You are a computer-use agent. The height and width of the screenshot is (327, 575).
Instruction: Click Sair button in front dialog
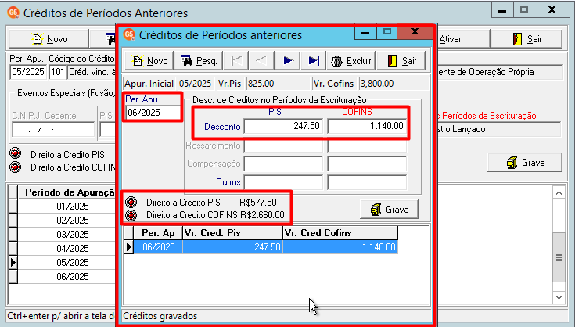(x=401, y=61)
